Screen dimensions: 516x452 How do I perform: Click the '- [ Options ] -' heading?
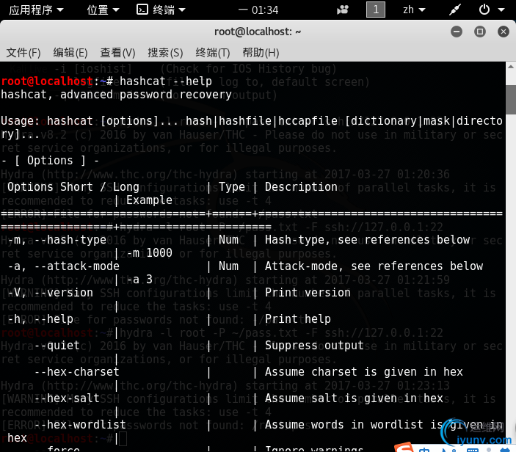[x=50, y=161]
